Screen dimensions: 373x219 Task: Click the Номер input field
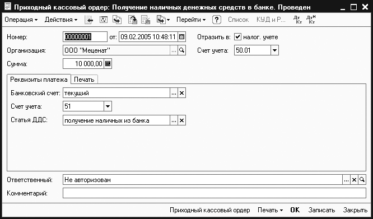pyautogui.click(x=85, y=37)
